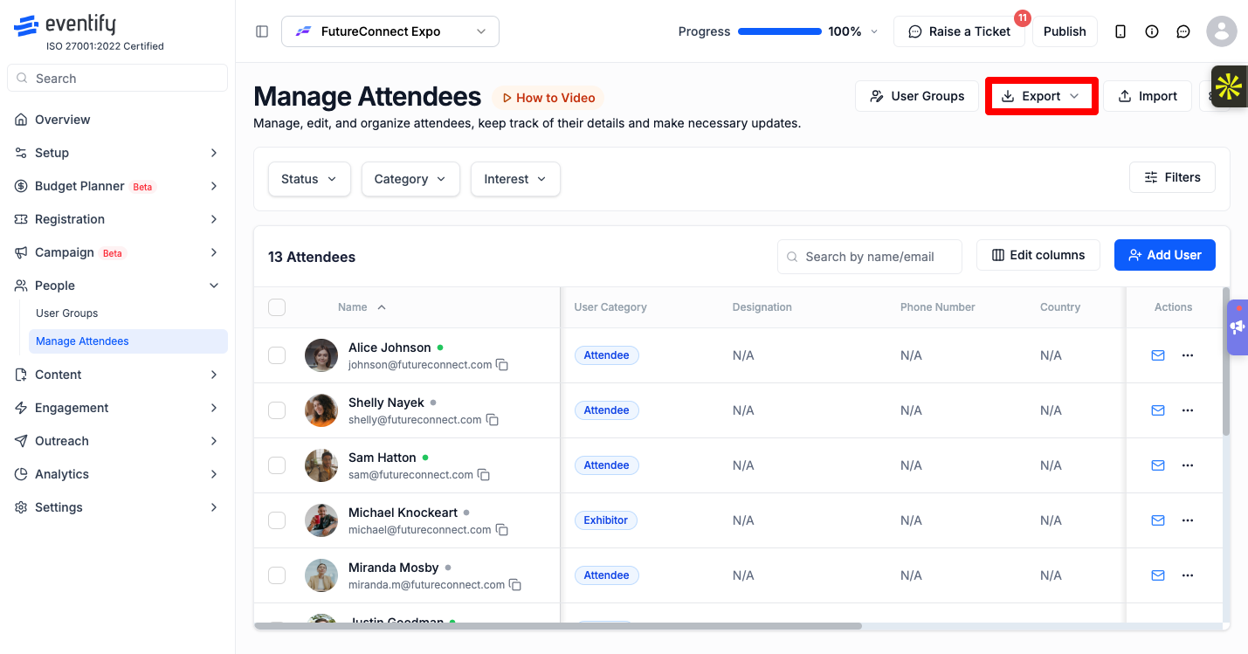Open more actions for Miranda Mosby
This screenshot has height=654, width=1248.
tap(1188, 575)
